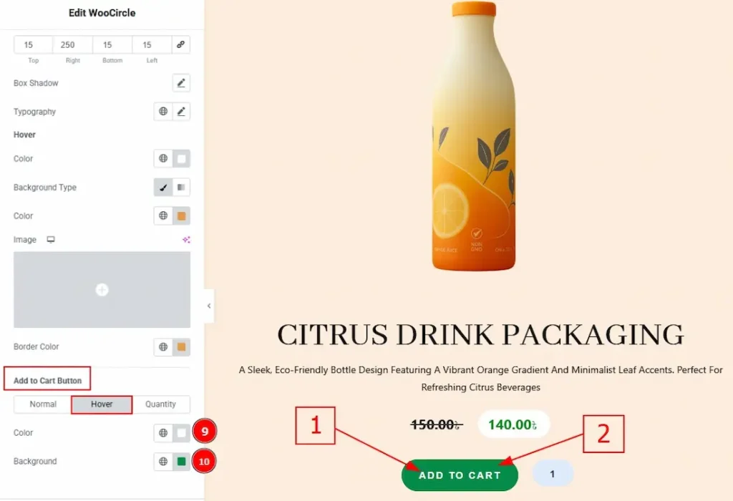Select the classic Background Type brush icon
The height and width of the screenshot is (501, 733).
(x=163, y=188)
